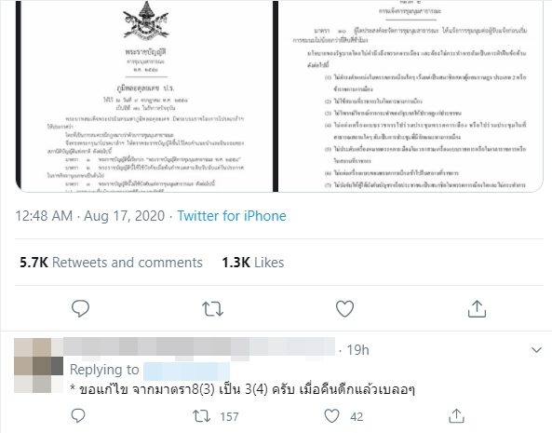Reply to the main tweet
Image resolution: width=552 pixels, height=433 pixels.
pos(80,309)
